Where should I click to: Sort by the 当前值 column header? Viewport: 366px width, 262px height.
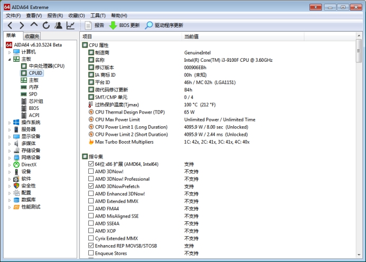(x=243, y=36)
